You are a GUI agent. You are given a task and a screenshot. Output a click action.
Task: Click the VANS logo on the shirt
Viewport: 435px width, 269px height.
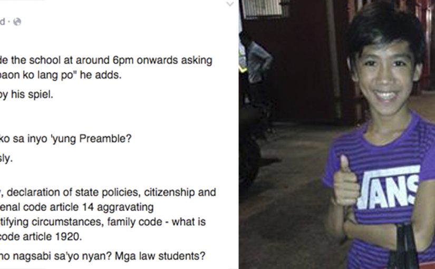[x=388, y=187]
